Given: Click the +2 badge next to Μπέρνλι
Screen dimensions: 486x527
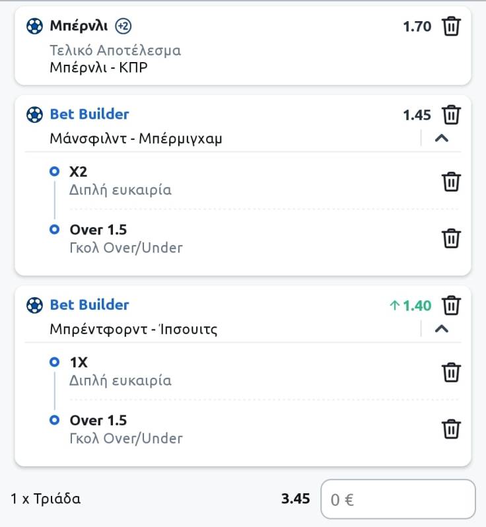Looking at the screenshot, I should tap(123, 26).
